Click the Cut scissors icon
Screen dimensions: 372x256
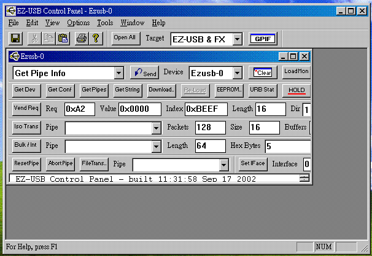(36, 38)
